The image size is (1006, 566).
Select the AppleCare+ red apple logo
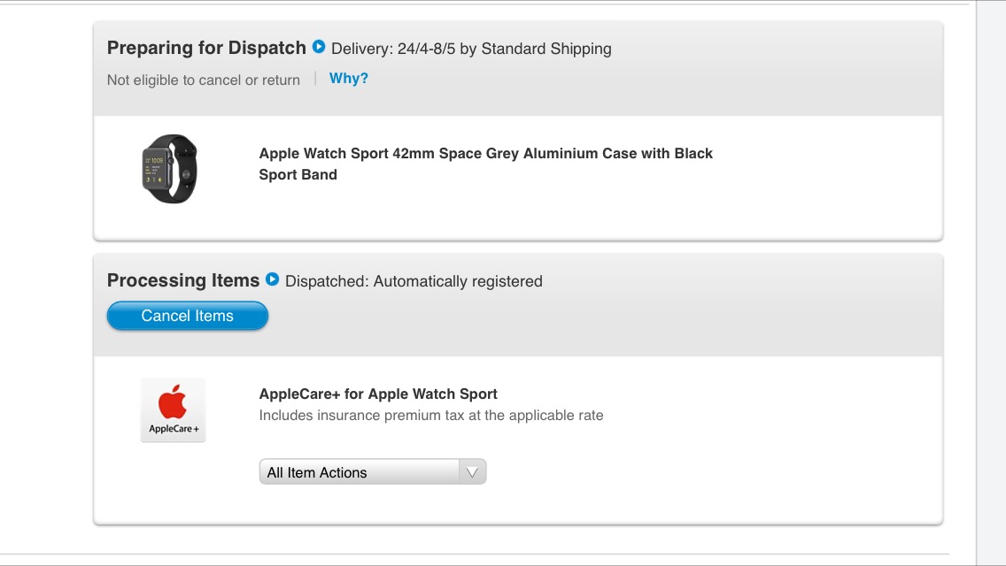(x=173, y=402)
